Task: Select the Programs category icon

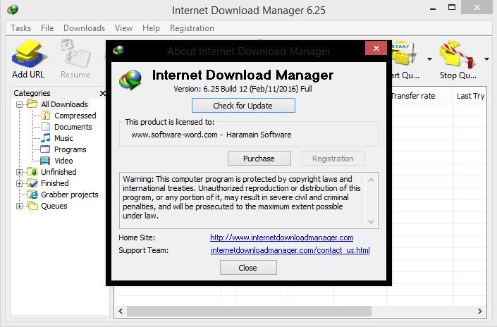Action: tap(45, 149)
